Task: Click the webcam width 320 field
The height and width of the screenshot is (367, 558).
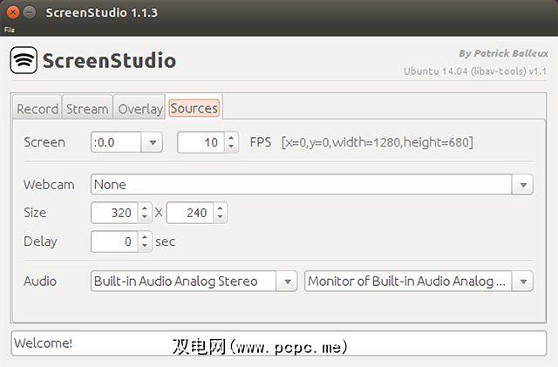Action: 113,213
